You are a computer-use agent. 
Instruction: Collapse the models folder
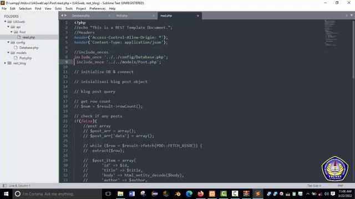8,53
